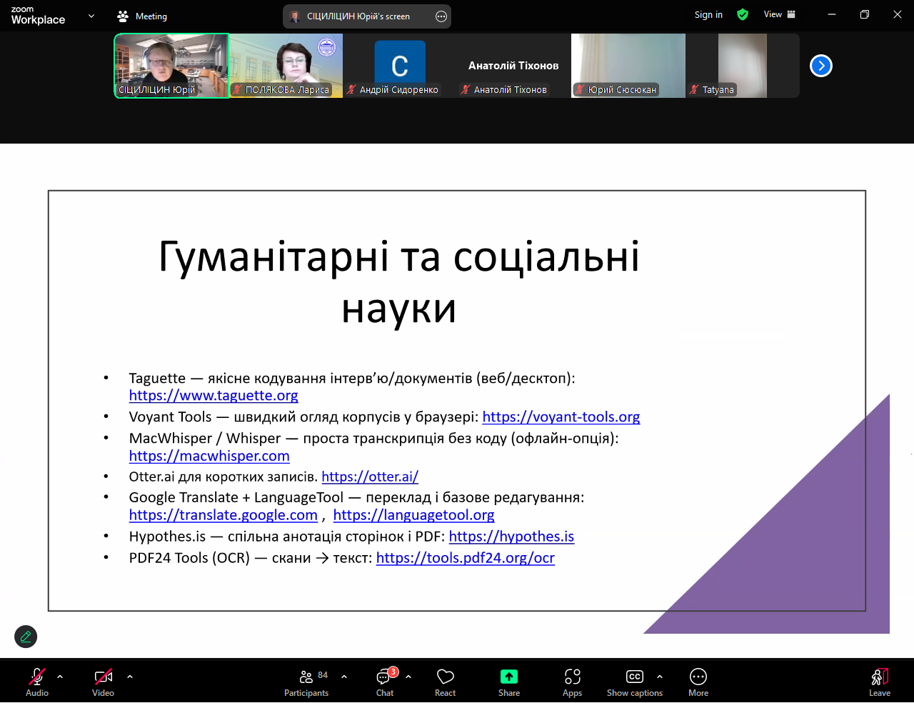Click the encryption shield icon
The width and height of the screenshot is (914, 703).
[x=743, y=15]
